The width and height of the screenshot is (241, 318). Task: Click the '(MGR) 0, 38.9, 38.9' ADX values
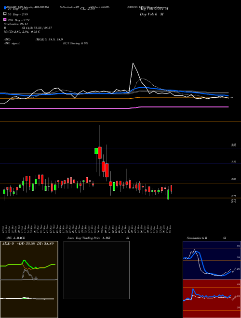pos(49,40)
